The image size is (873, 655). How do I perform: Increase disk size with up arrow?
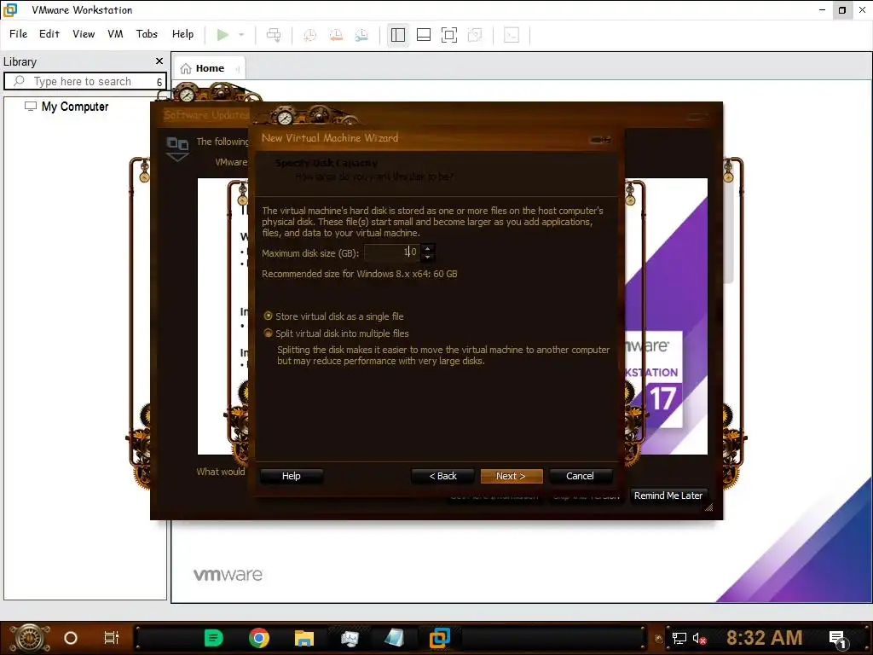click(428, 248)
